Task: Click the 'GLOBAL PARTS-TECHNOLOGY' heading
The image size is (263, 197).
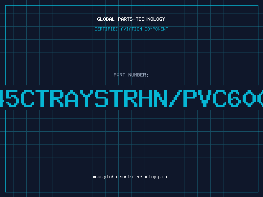Action: [x=131, y=19]
